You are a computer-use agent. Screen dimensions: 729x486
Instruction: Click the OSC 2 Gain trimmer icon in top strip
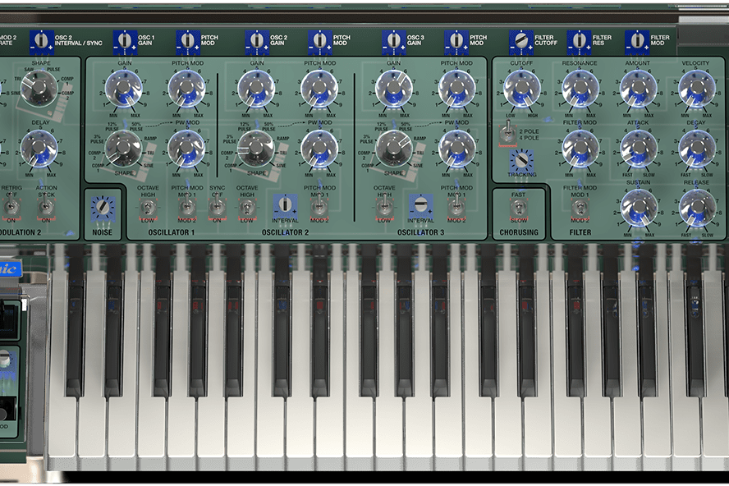click(x=257, y=41)
